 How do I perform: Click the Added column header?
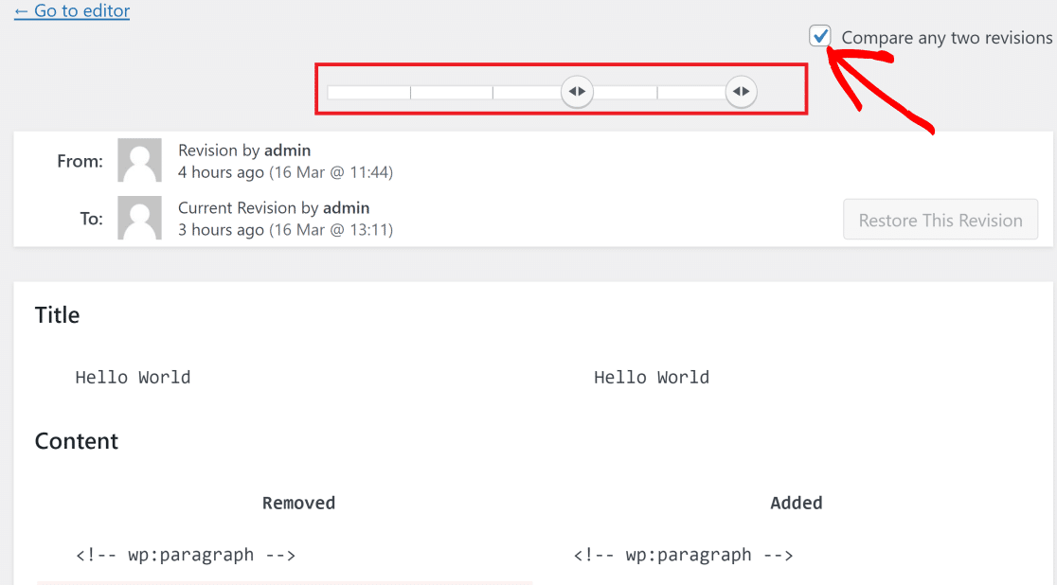pos(797,503)
